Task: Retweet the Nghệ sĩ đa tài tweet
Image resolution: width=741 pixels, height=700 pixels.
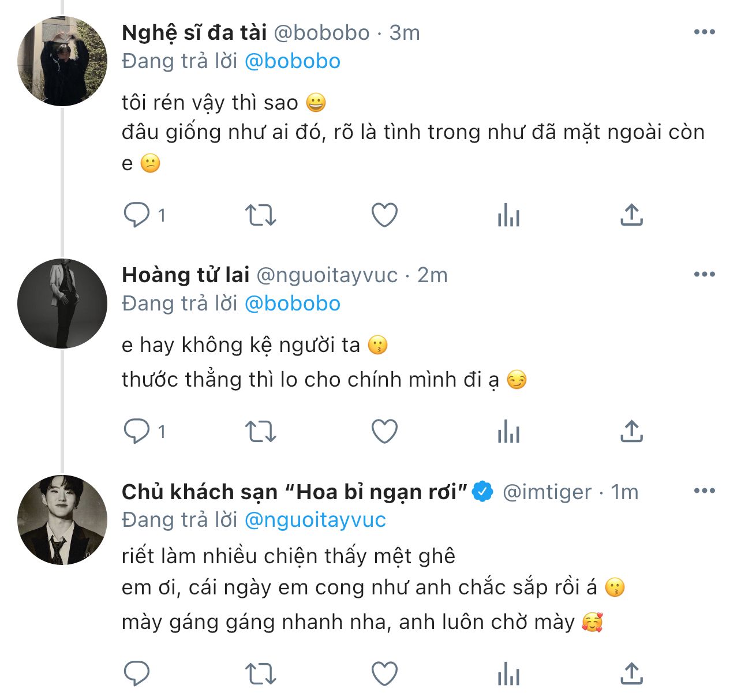Action: pyautogui.click(x=261, y=215)
